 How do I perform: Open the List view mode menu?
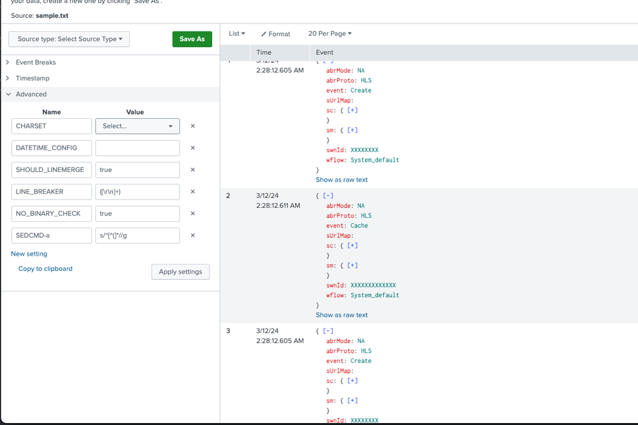[x=237, y=34]
